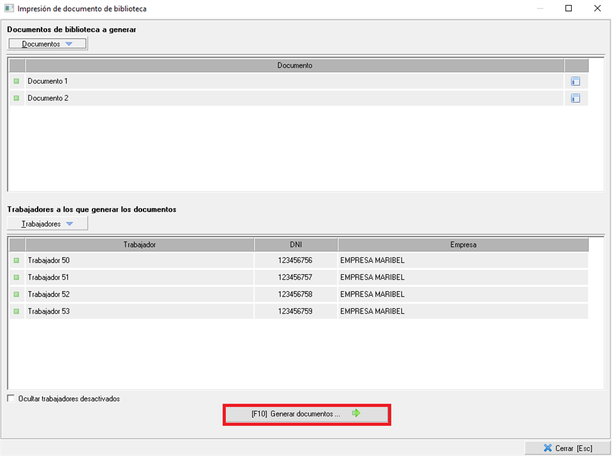The height and width of the screenshot is (456, 612).
Task: Click the Trabajador column header
Action: (140, 244)
